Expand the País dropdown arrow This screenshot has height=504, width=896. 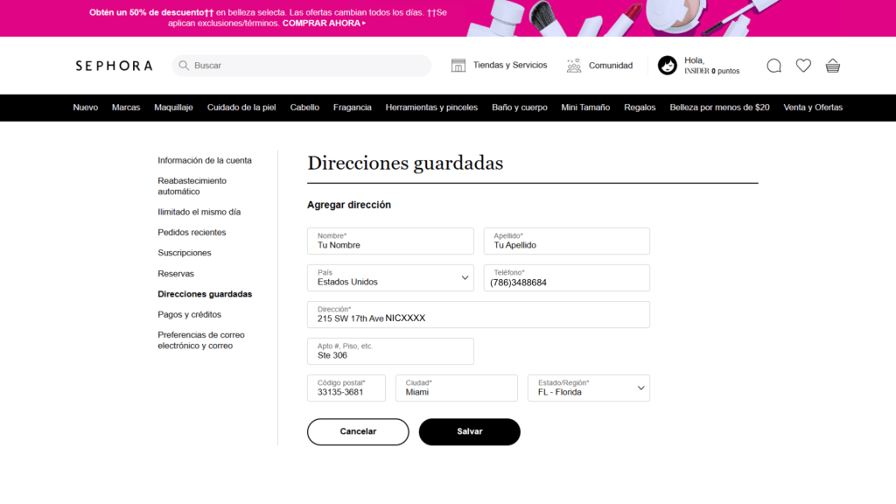[x=465, y=277]
